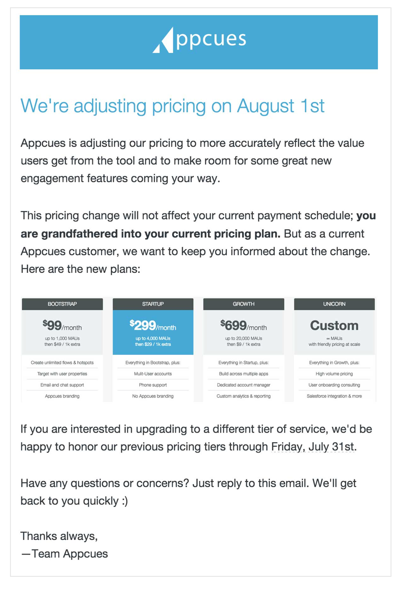Click the Appcues logo in the header
The height and width of the screenshot is (595, 406).
point(199,40)
